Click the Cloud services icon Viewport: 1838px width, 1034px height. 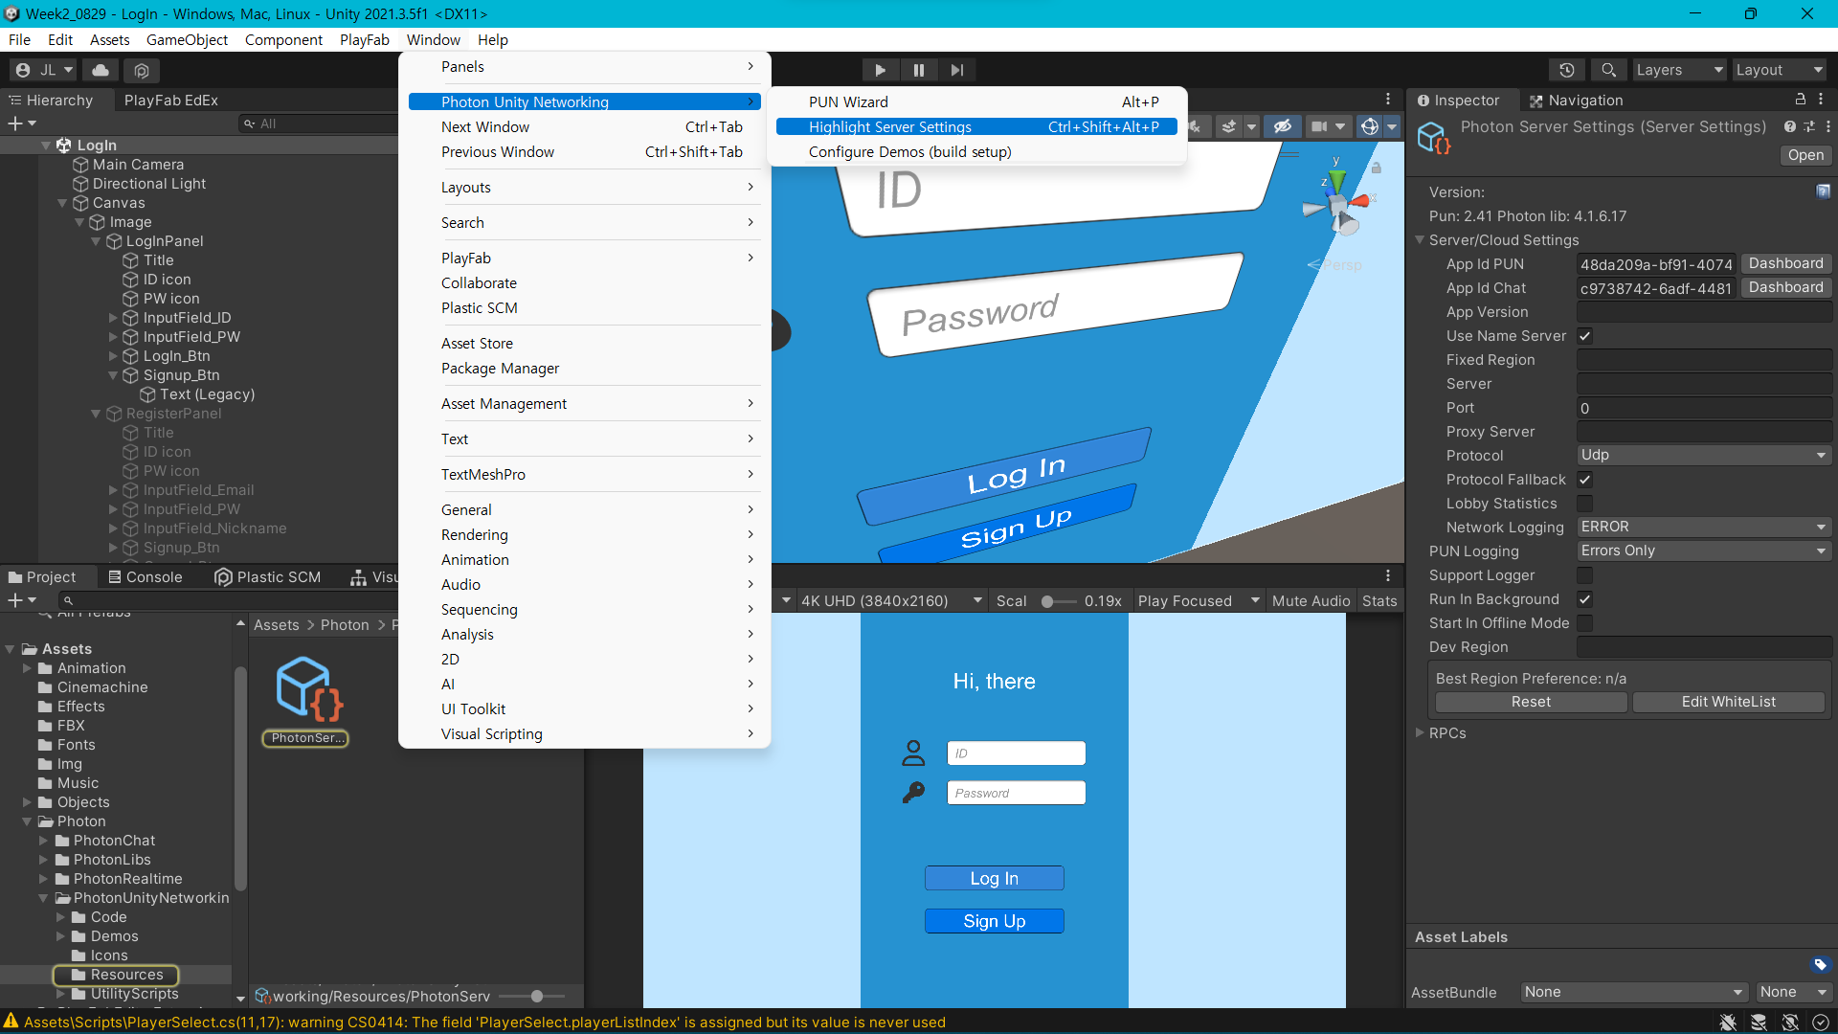click(101, 70)
